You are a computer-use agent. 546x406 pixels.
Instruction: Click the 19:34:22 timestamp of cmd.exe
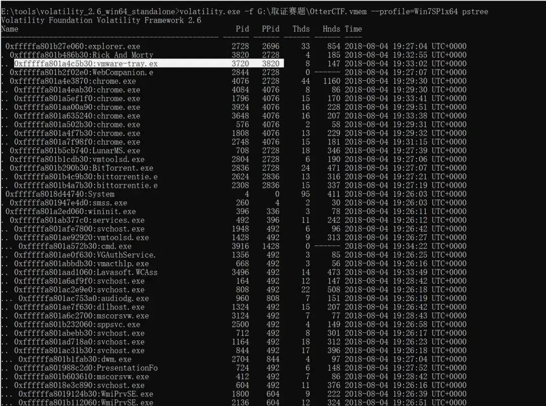pos(410,246)
